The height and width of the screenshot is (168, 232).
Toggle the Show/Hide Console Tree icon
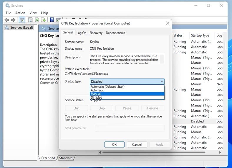[x=22, y=20]
